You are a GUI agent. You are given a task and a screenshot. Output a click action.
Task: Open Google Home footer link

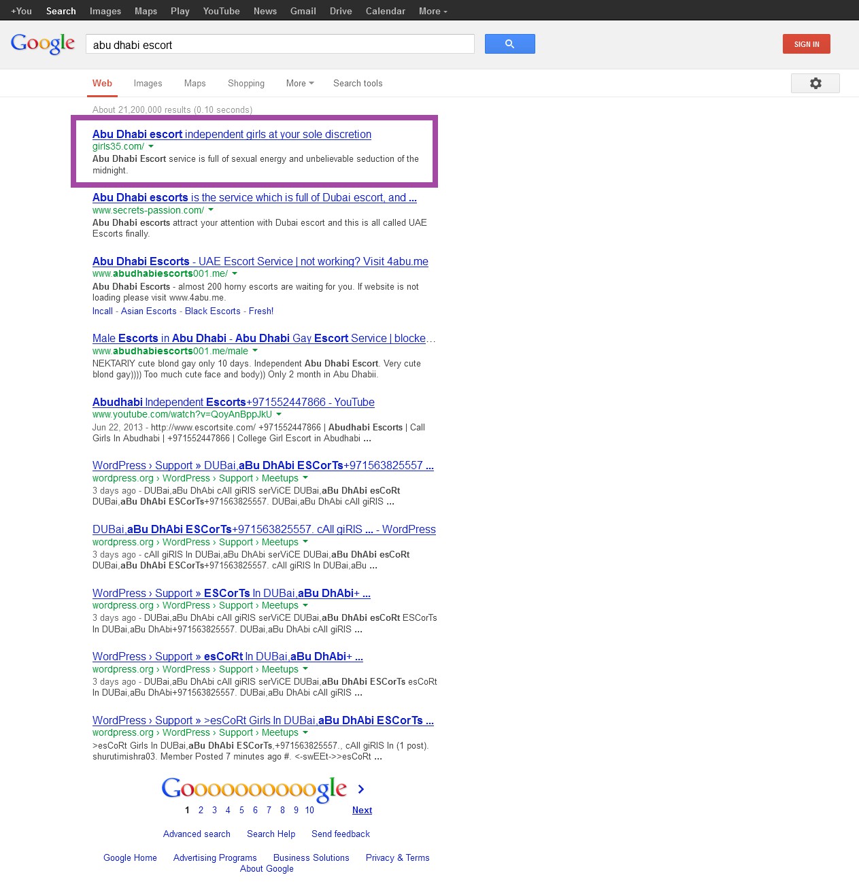tap(130, 857)
